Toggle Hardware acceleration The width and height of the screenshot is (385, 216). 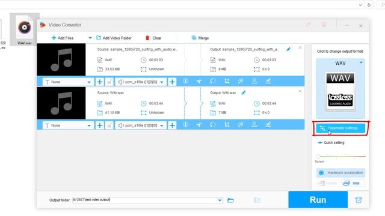pyautogui.click(x=340, y=173)
